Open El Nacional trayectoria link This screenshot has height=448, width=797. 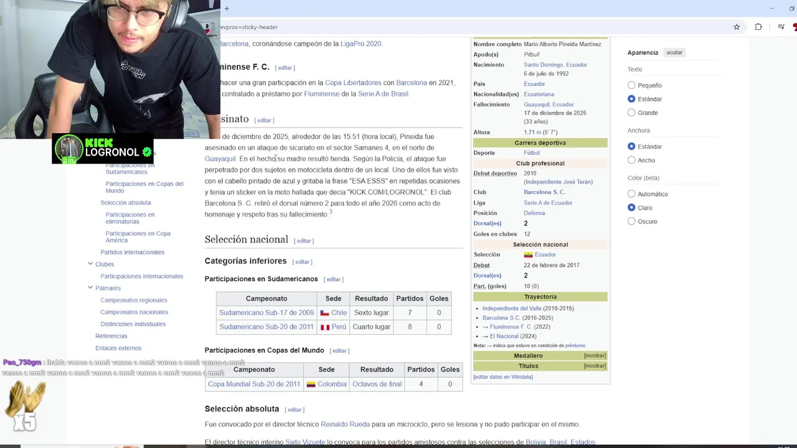pyautogui.click(x=504, y=337)
